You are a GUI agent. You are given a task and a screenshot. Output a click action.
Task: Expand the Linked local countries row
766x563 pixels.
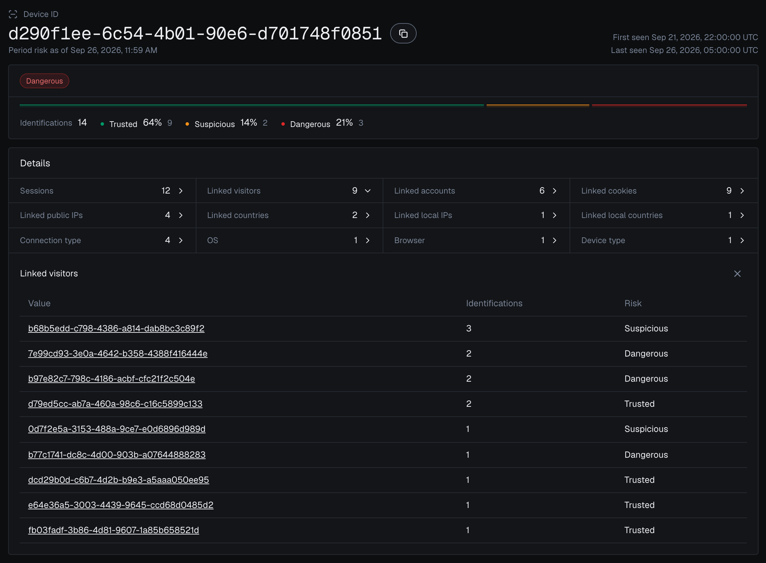click(664, 215)
